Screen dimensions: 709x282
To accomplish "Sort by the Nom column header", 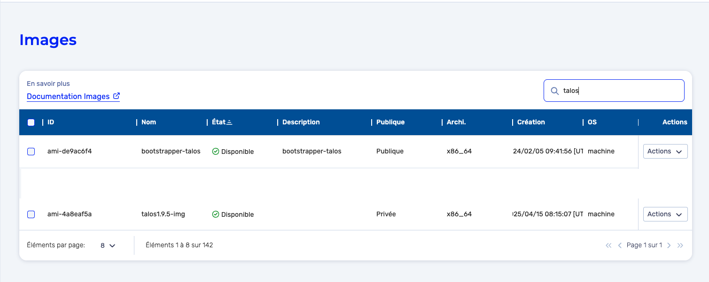I will coord(148,122).
